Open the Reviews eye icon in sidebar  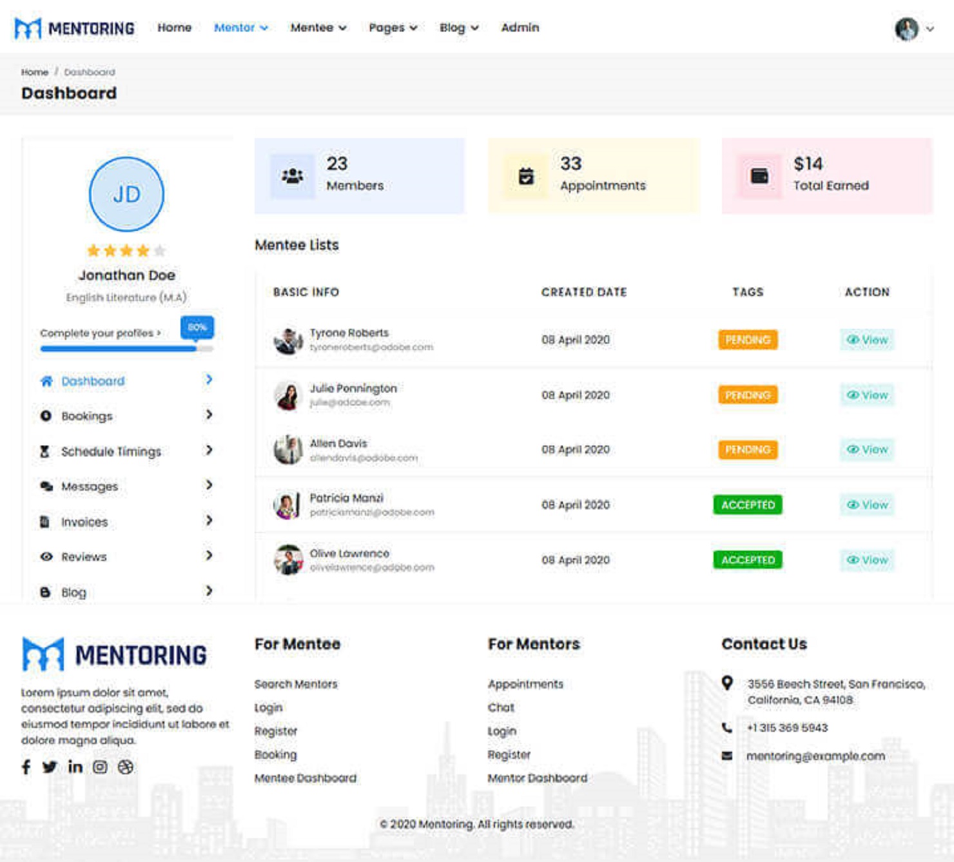tap(45, 556)
